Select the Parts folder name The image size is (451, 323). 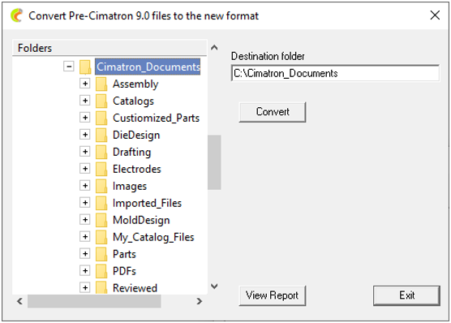[x=124, y=254]
